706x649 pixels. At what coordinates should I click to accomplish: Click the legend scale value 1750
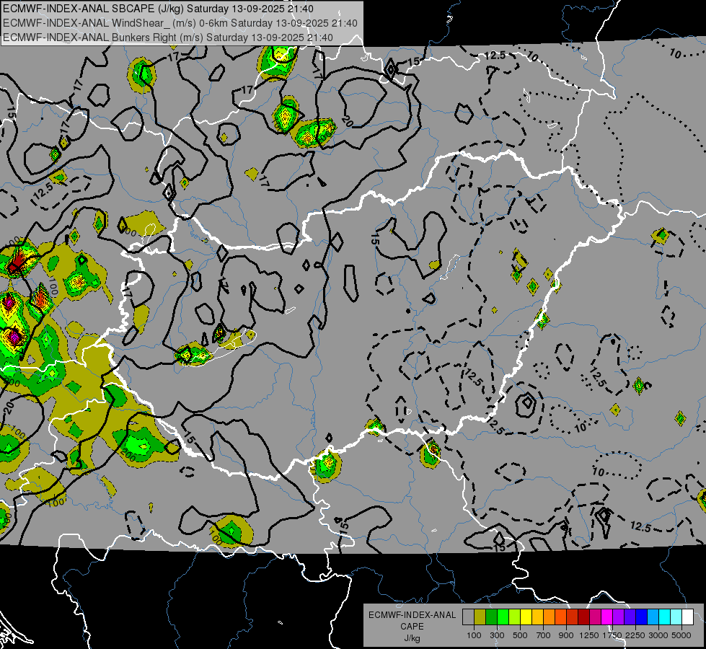coord(612,635)
